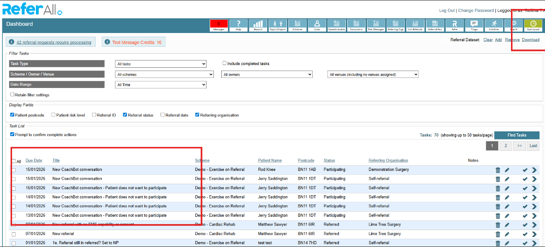
Task: Sort the task list by Due Date
Action: coord(34,160)
